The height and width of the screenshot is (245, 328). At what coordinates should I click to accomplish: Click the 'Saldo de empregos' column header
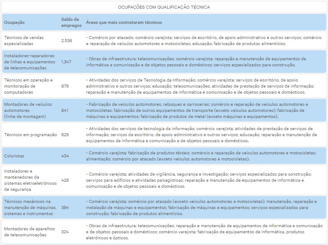click(71, 23)
